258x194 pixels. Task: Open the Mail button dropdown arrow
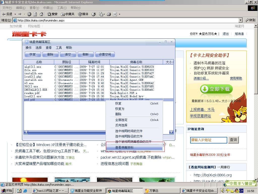coord(104,14)
